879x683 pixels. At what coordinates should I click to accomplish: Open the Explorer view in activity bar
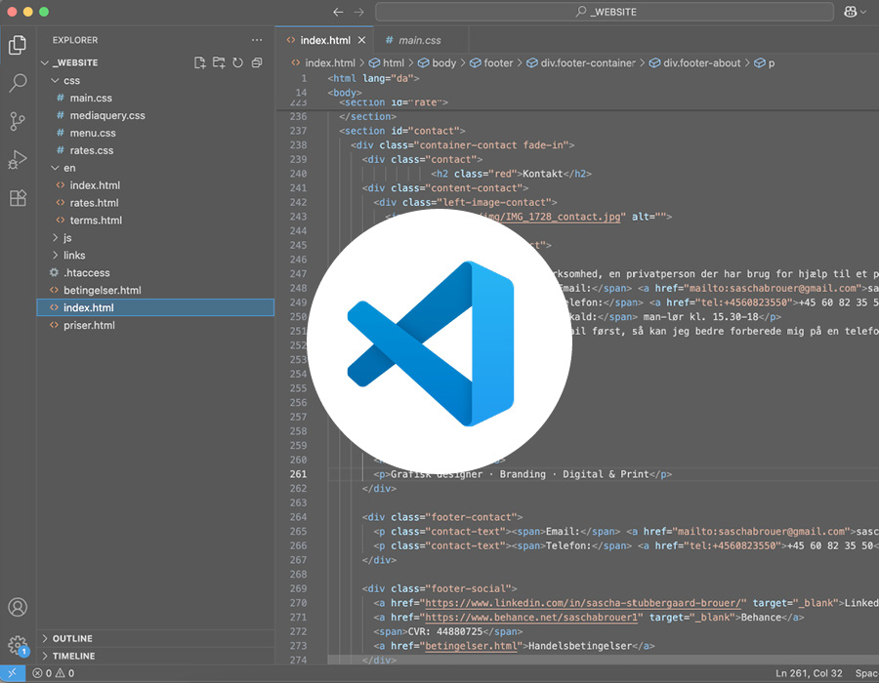[x=18, y=45]
